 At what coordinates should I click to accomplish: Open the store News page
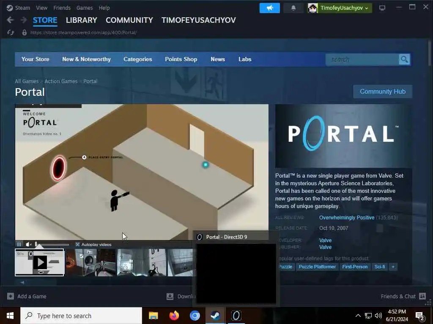(218, 59)
